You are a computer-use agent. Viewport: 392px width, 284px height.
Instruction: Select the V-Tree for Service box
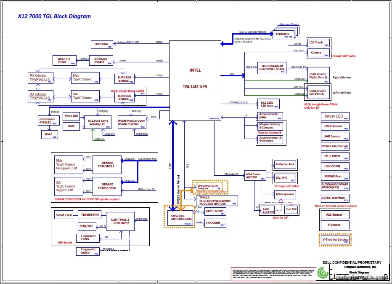[x=335, y=240]
